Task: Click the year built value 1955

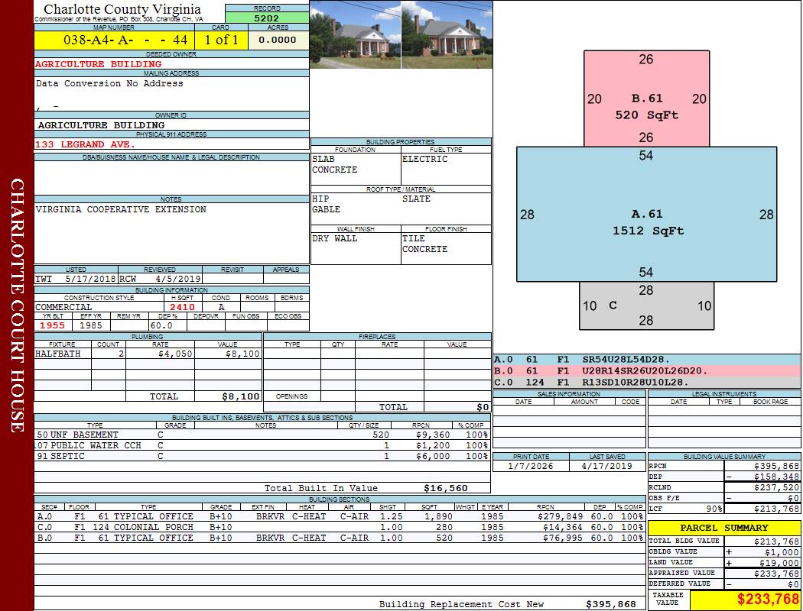Action: pos(51,325)
